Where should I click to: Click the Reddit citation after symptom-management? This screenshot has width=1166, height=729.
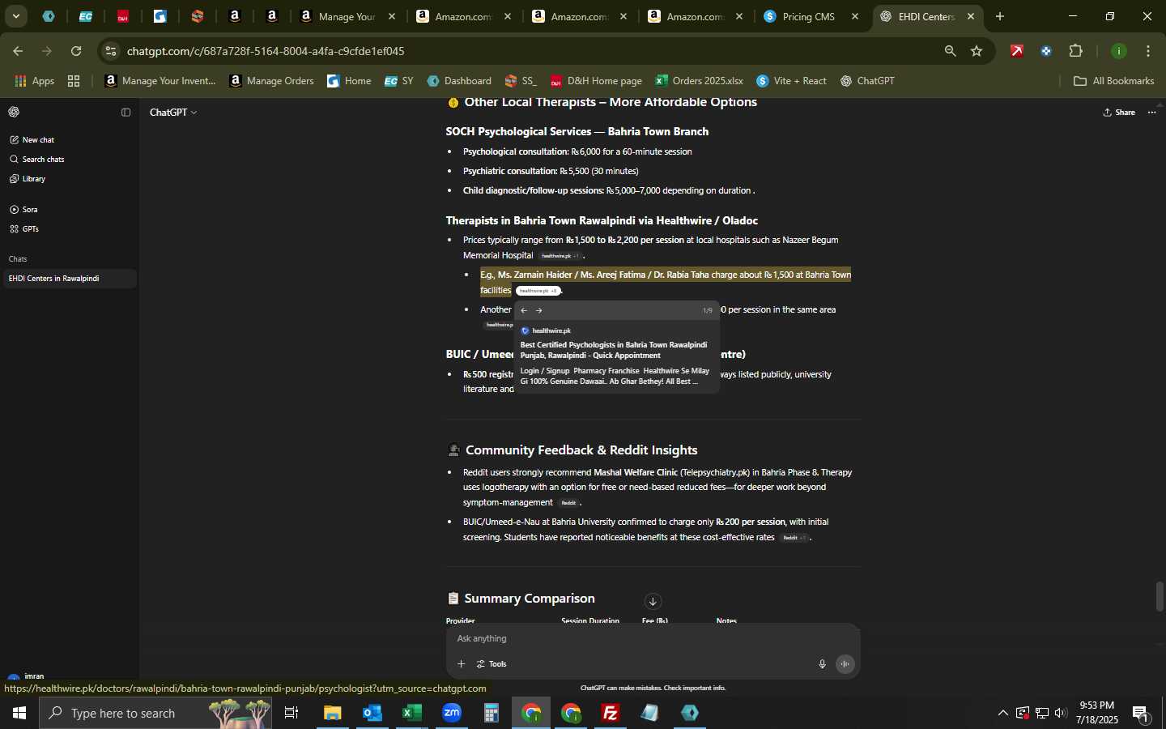(x=568, y=503)
